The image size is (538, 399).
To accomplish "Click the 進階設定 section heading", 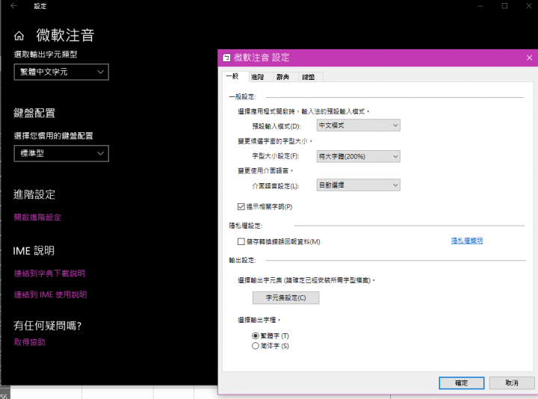I will coord(34,194).
